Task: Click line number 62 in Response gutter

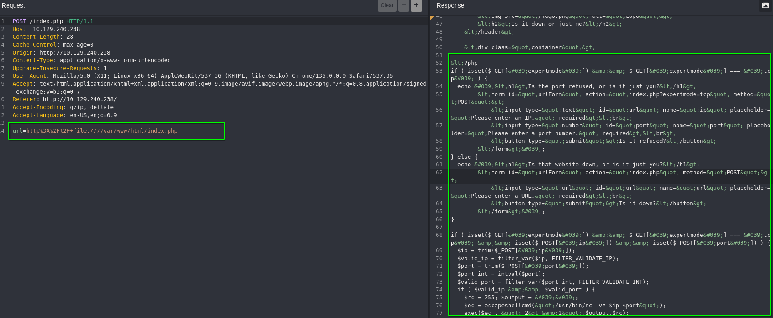Action: [x=439, y=173]
